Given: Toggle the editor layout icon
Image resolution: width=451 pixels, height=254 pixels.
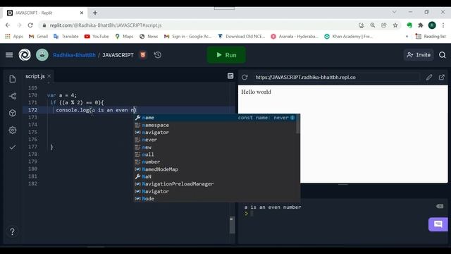Looking at the screenshot, I should point(230,75).
